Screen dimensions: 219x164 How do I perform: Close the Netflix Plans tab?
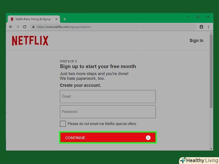[x=57, y=19]
